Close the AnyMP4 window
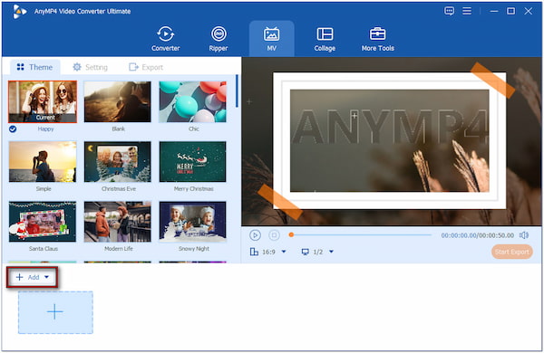 tap(528, 11)
